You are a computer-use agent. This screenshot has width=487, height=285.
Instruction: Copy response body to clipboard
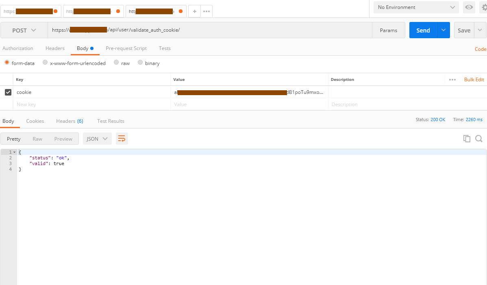tap(467, 139)
